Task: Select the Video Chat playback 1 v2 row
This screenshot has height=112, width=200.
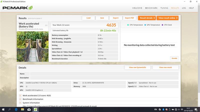Action: pyautogui.click(x=84, y=52)
